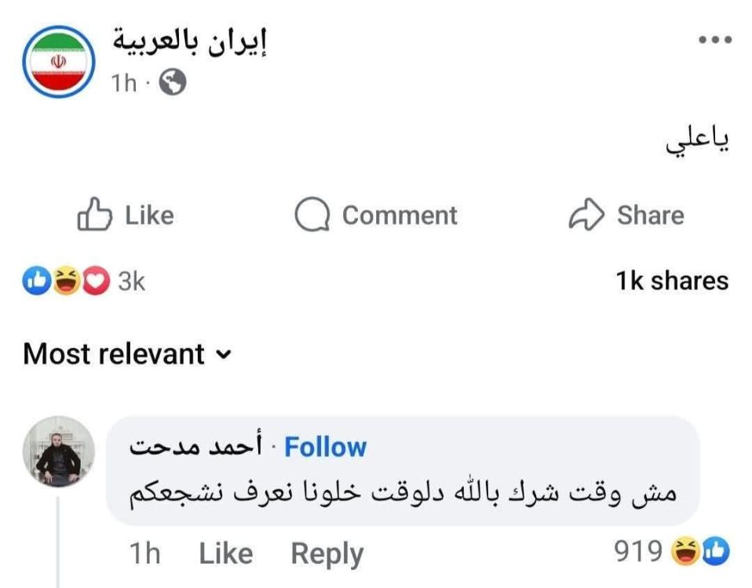Click the laughing haha reaction badge on post
This screenshot has width=752, height=588.
click(x=66, y=281)
